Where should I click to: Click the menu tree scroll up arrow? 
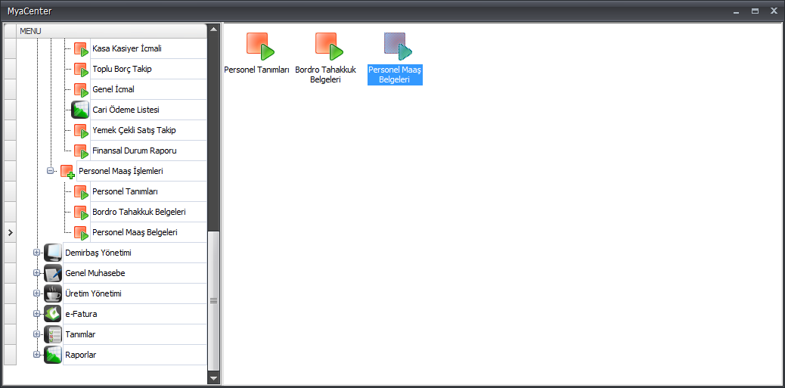[213, 29]
